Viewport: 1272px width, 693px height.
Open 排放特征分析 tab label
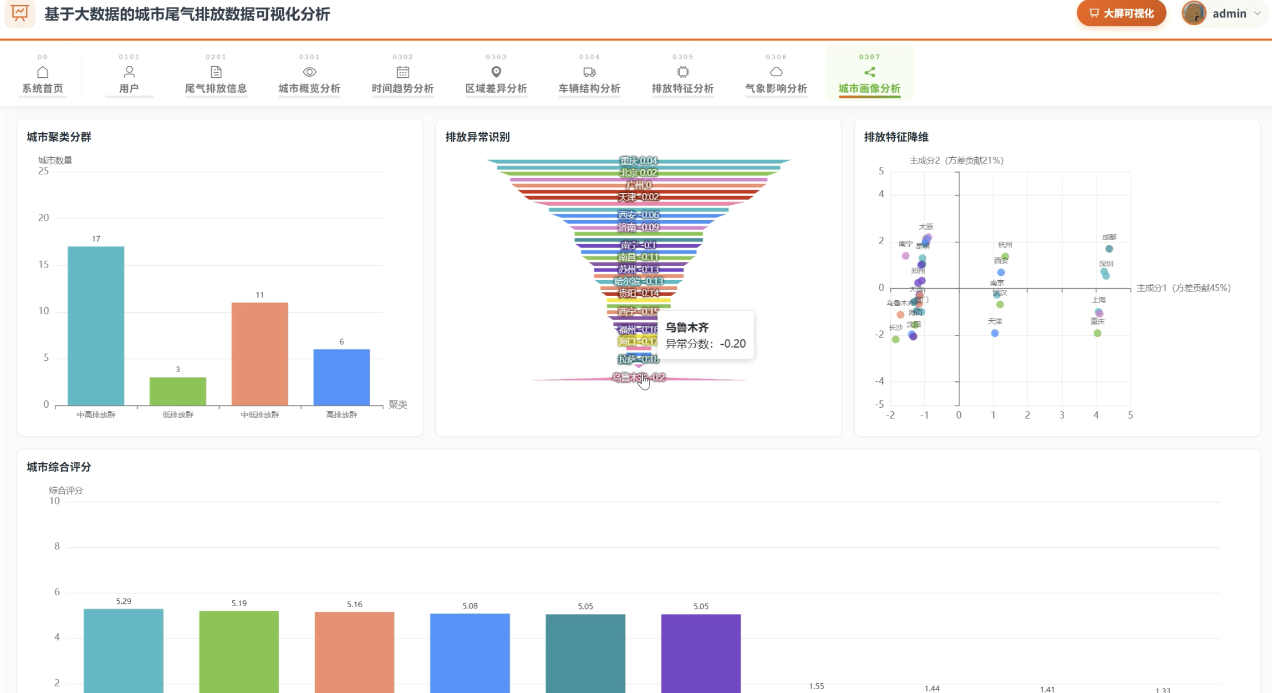tap(683, 89)
